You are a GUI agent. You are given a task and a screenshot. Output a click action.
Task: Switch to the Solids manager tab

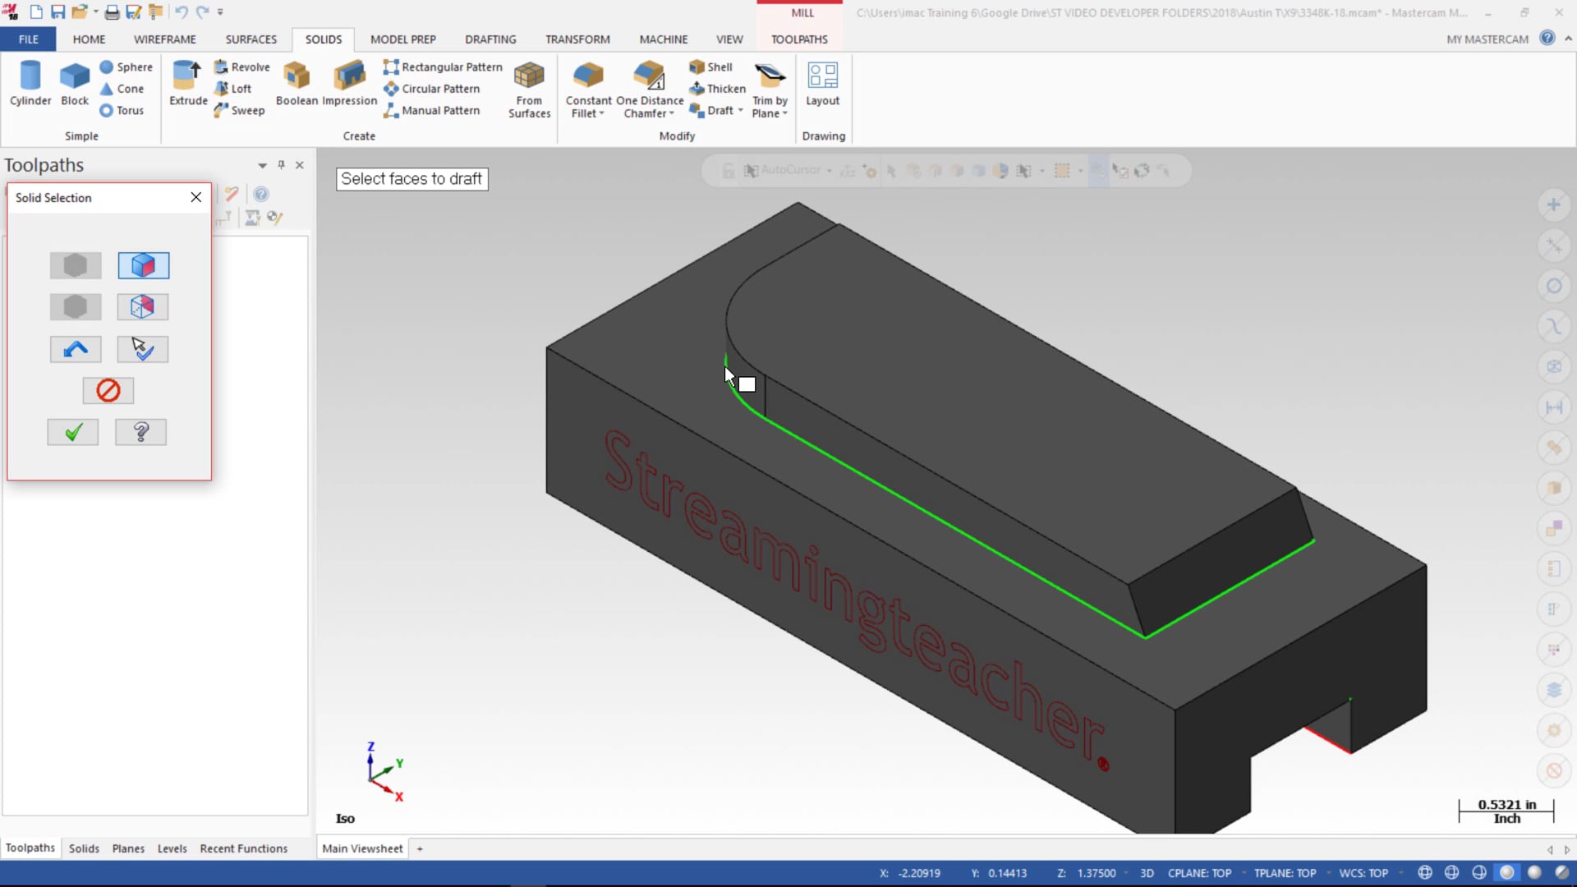pos(84,848)
